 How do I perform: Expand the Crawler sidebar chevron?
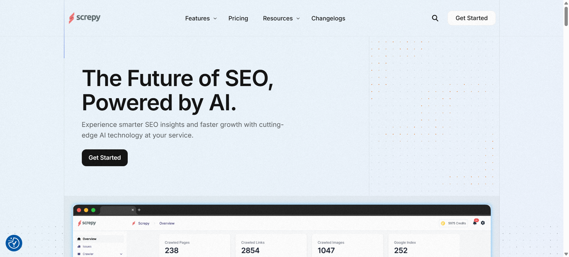121,254
